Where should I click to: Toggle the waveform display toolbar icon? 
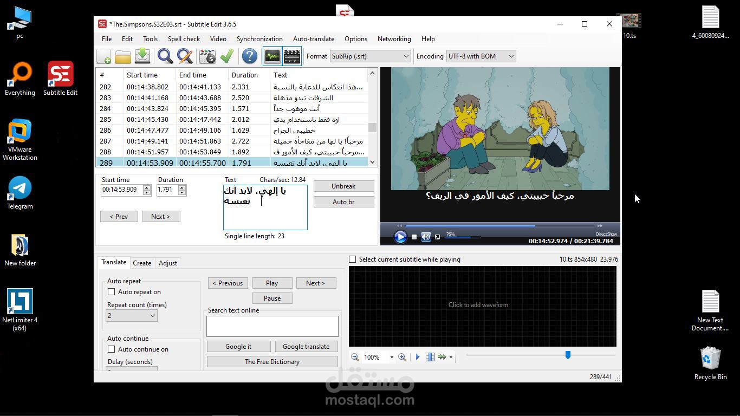[x=272, y=56]
